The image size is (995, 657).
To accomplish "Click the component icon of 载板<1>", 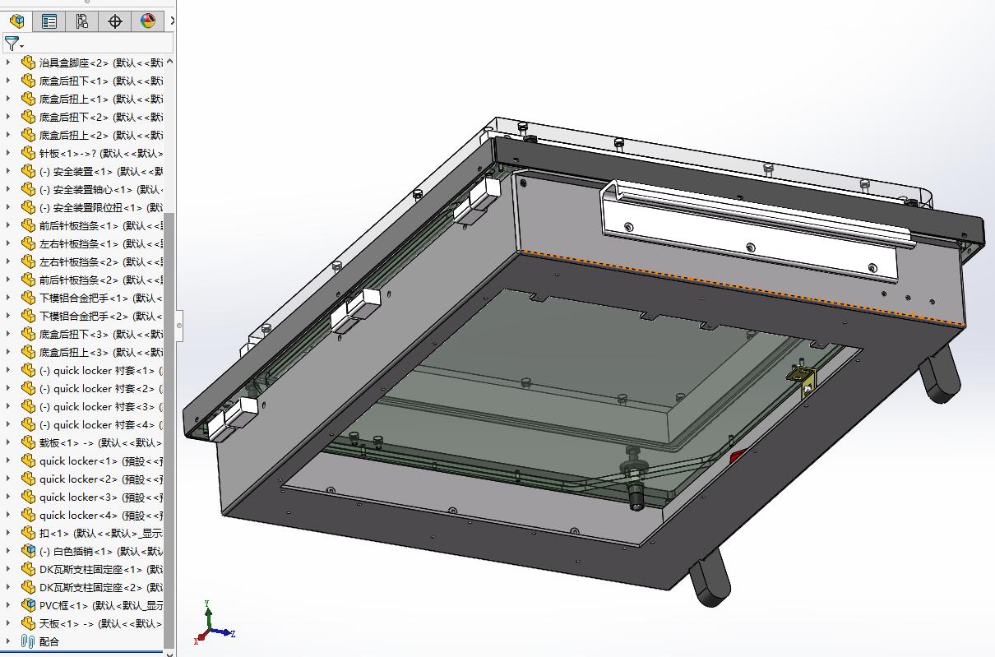I will (x=29, y=442).
